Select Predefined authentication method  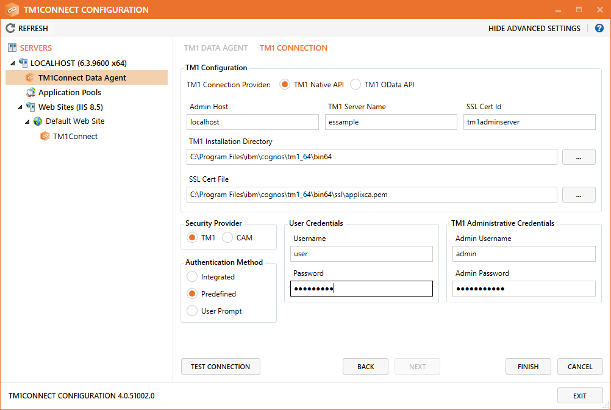pos(192,294)
